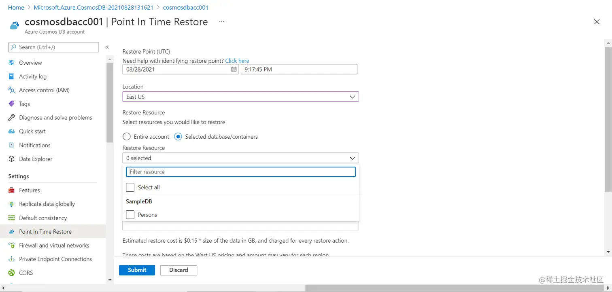Open CORS settings in the sidebar

point(26,273)
